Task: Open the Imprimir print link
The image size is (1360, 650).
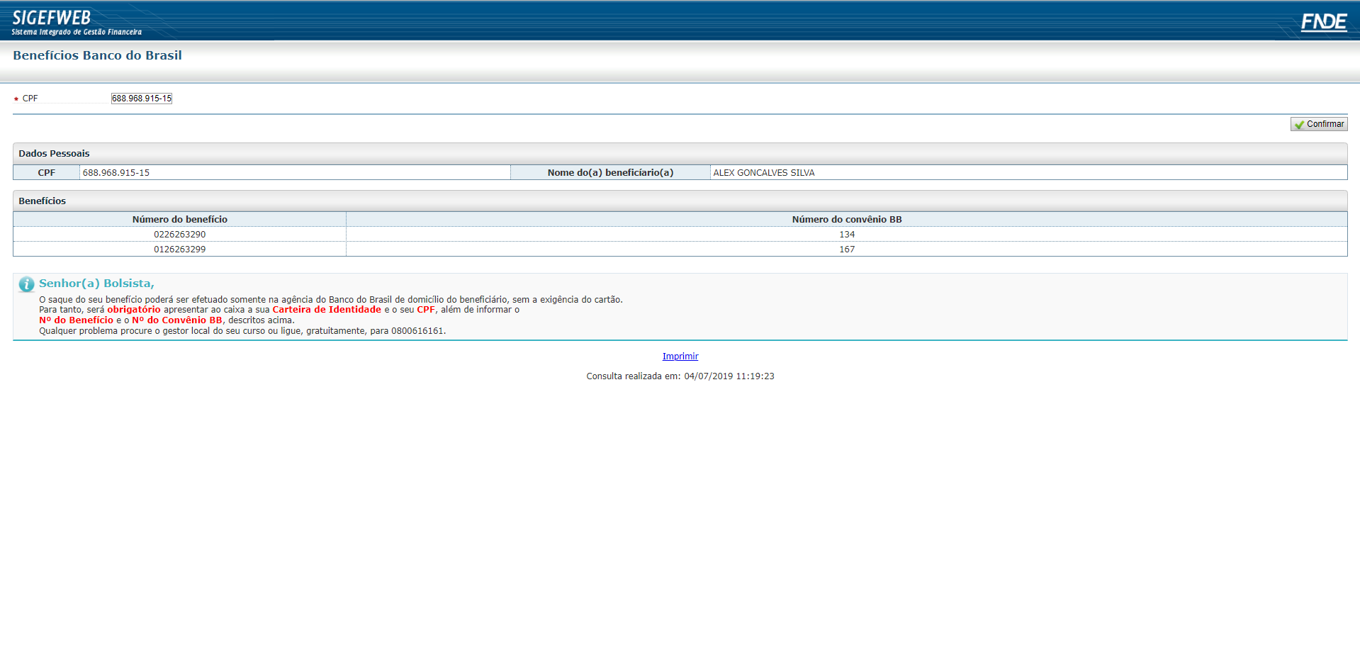Action: pyautogui.click(x=680, y=357)
